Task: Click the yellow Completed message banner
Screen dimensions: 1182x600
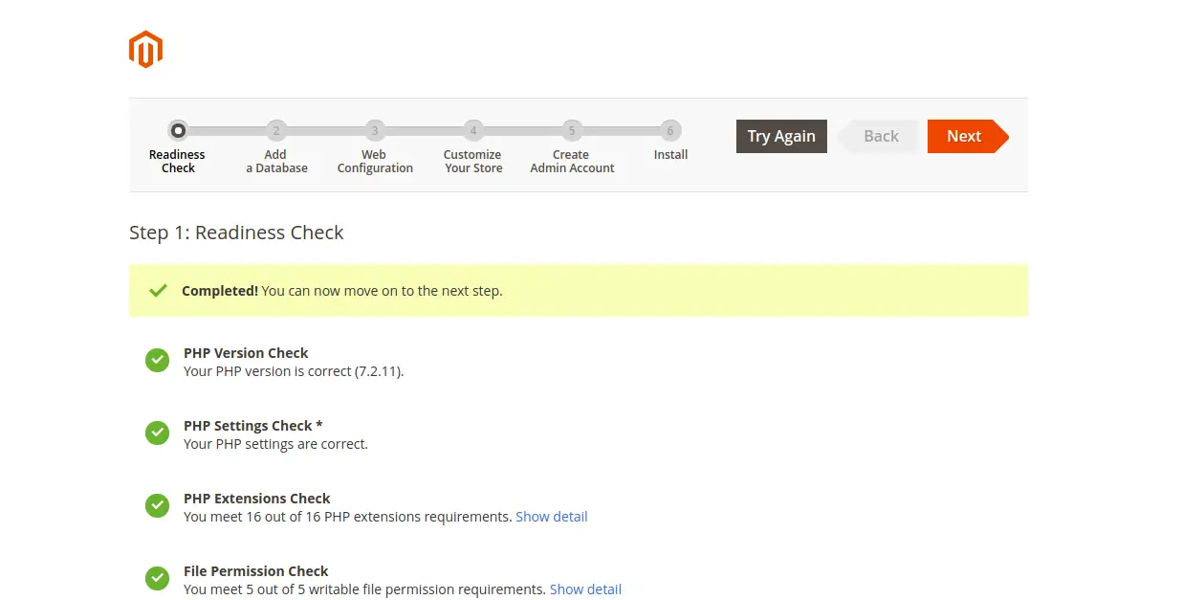Action: click(578, 291)
